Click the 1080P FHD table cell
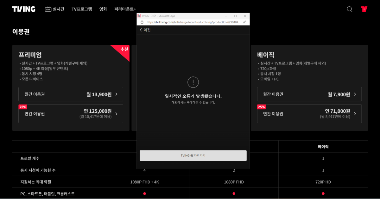The width and height of the screenshot is (380, 199). [234, 182]
